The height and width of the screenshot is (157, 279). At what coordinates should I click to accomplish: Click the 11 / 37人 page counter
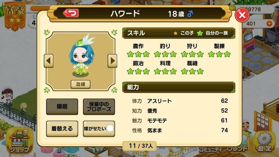pyautogui.click(x=140, y=146)
